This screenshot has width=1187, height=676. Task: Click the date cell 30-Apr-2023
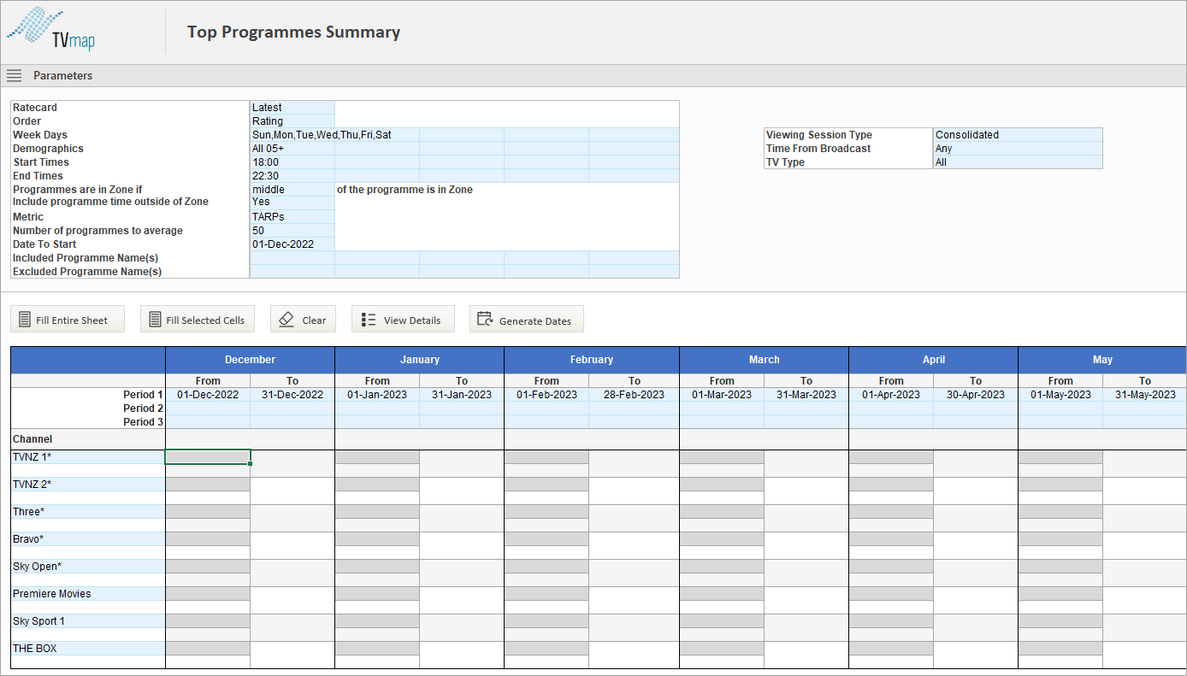(976, 395)
